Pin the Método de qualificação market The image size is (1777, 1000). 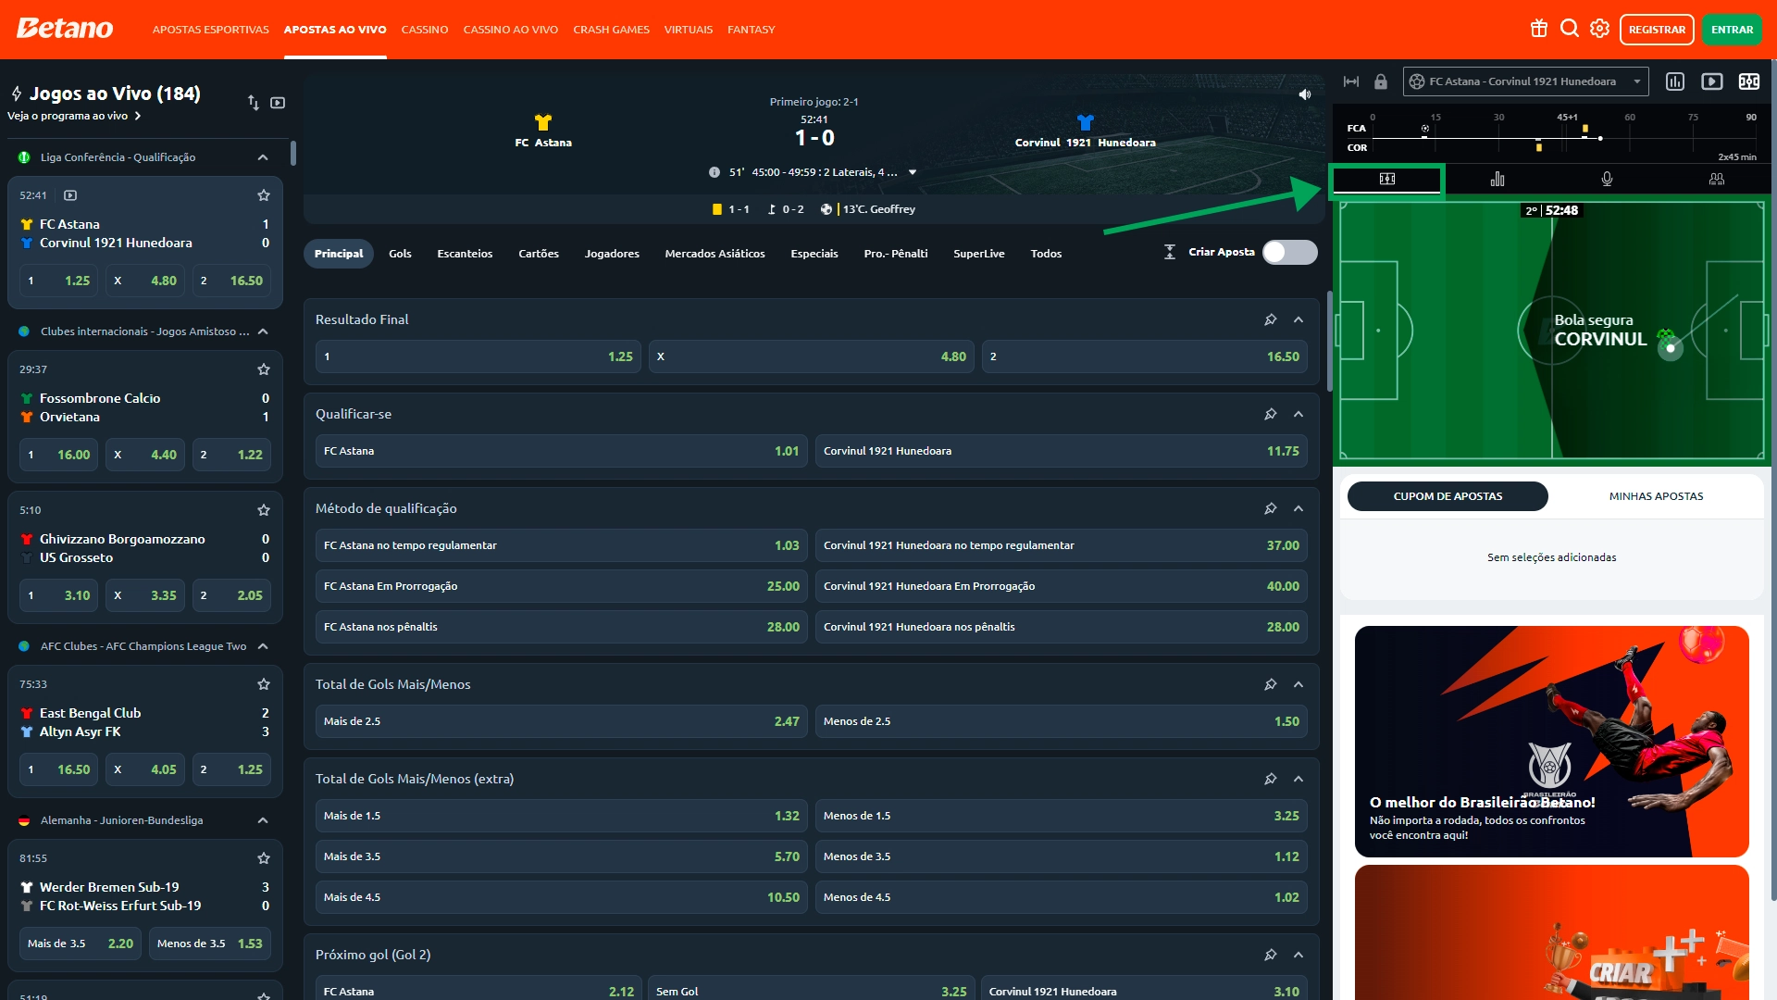coord(1271,508)
